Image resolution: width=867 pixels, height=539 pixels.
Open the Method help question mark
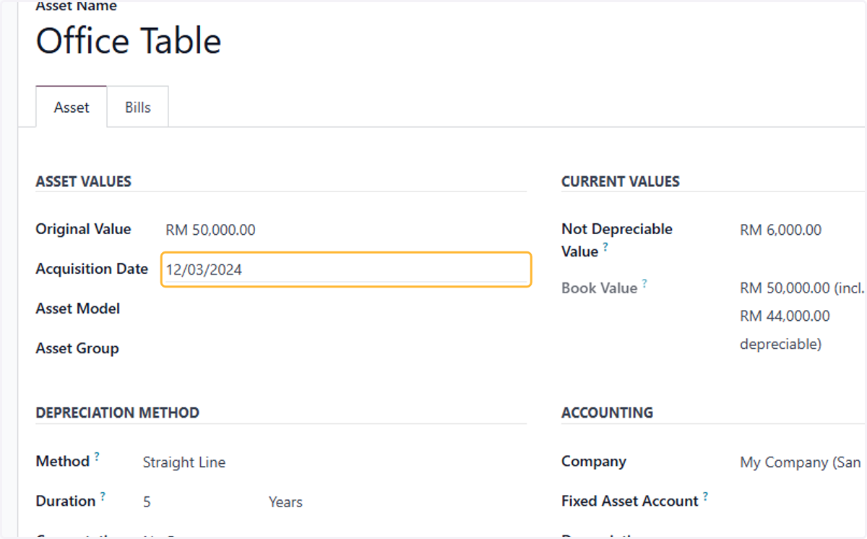(97, 457)
